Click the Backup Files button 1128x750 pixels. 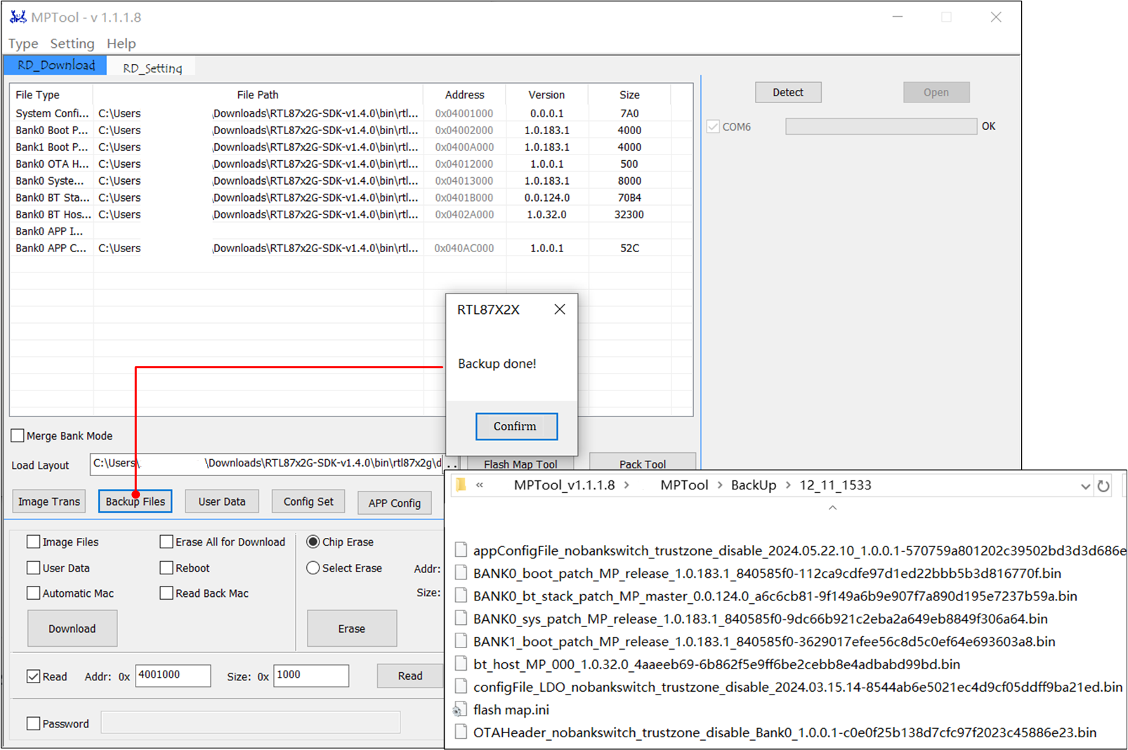pos(135,501)
